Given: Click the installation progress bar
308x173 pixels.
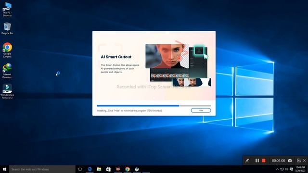Looking at the screenshot, I should 154,106.
